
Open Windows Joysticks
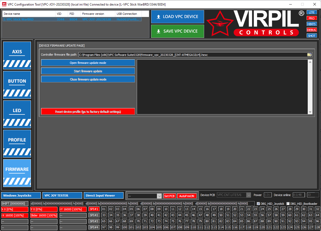pos(21,196)
